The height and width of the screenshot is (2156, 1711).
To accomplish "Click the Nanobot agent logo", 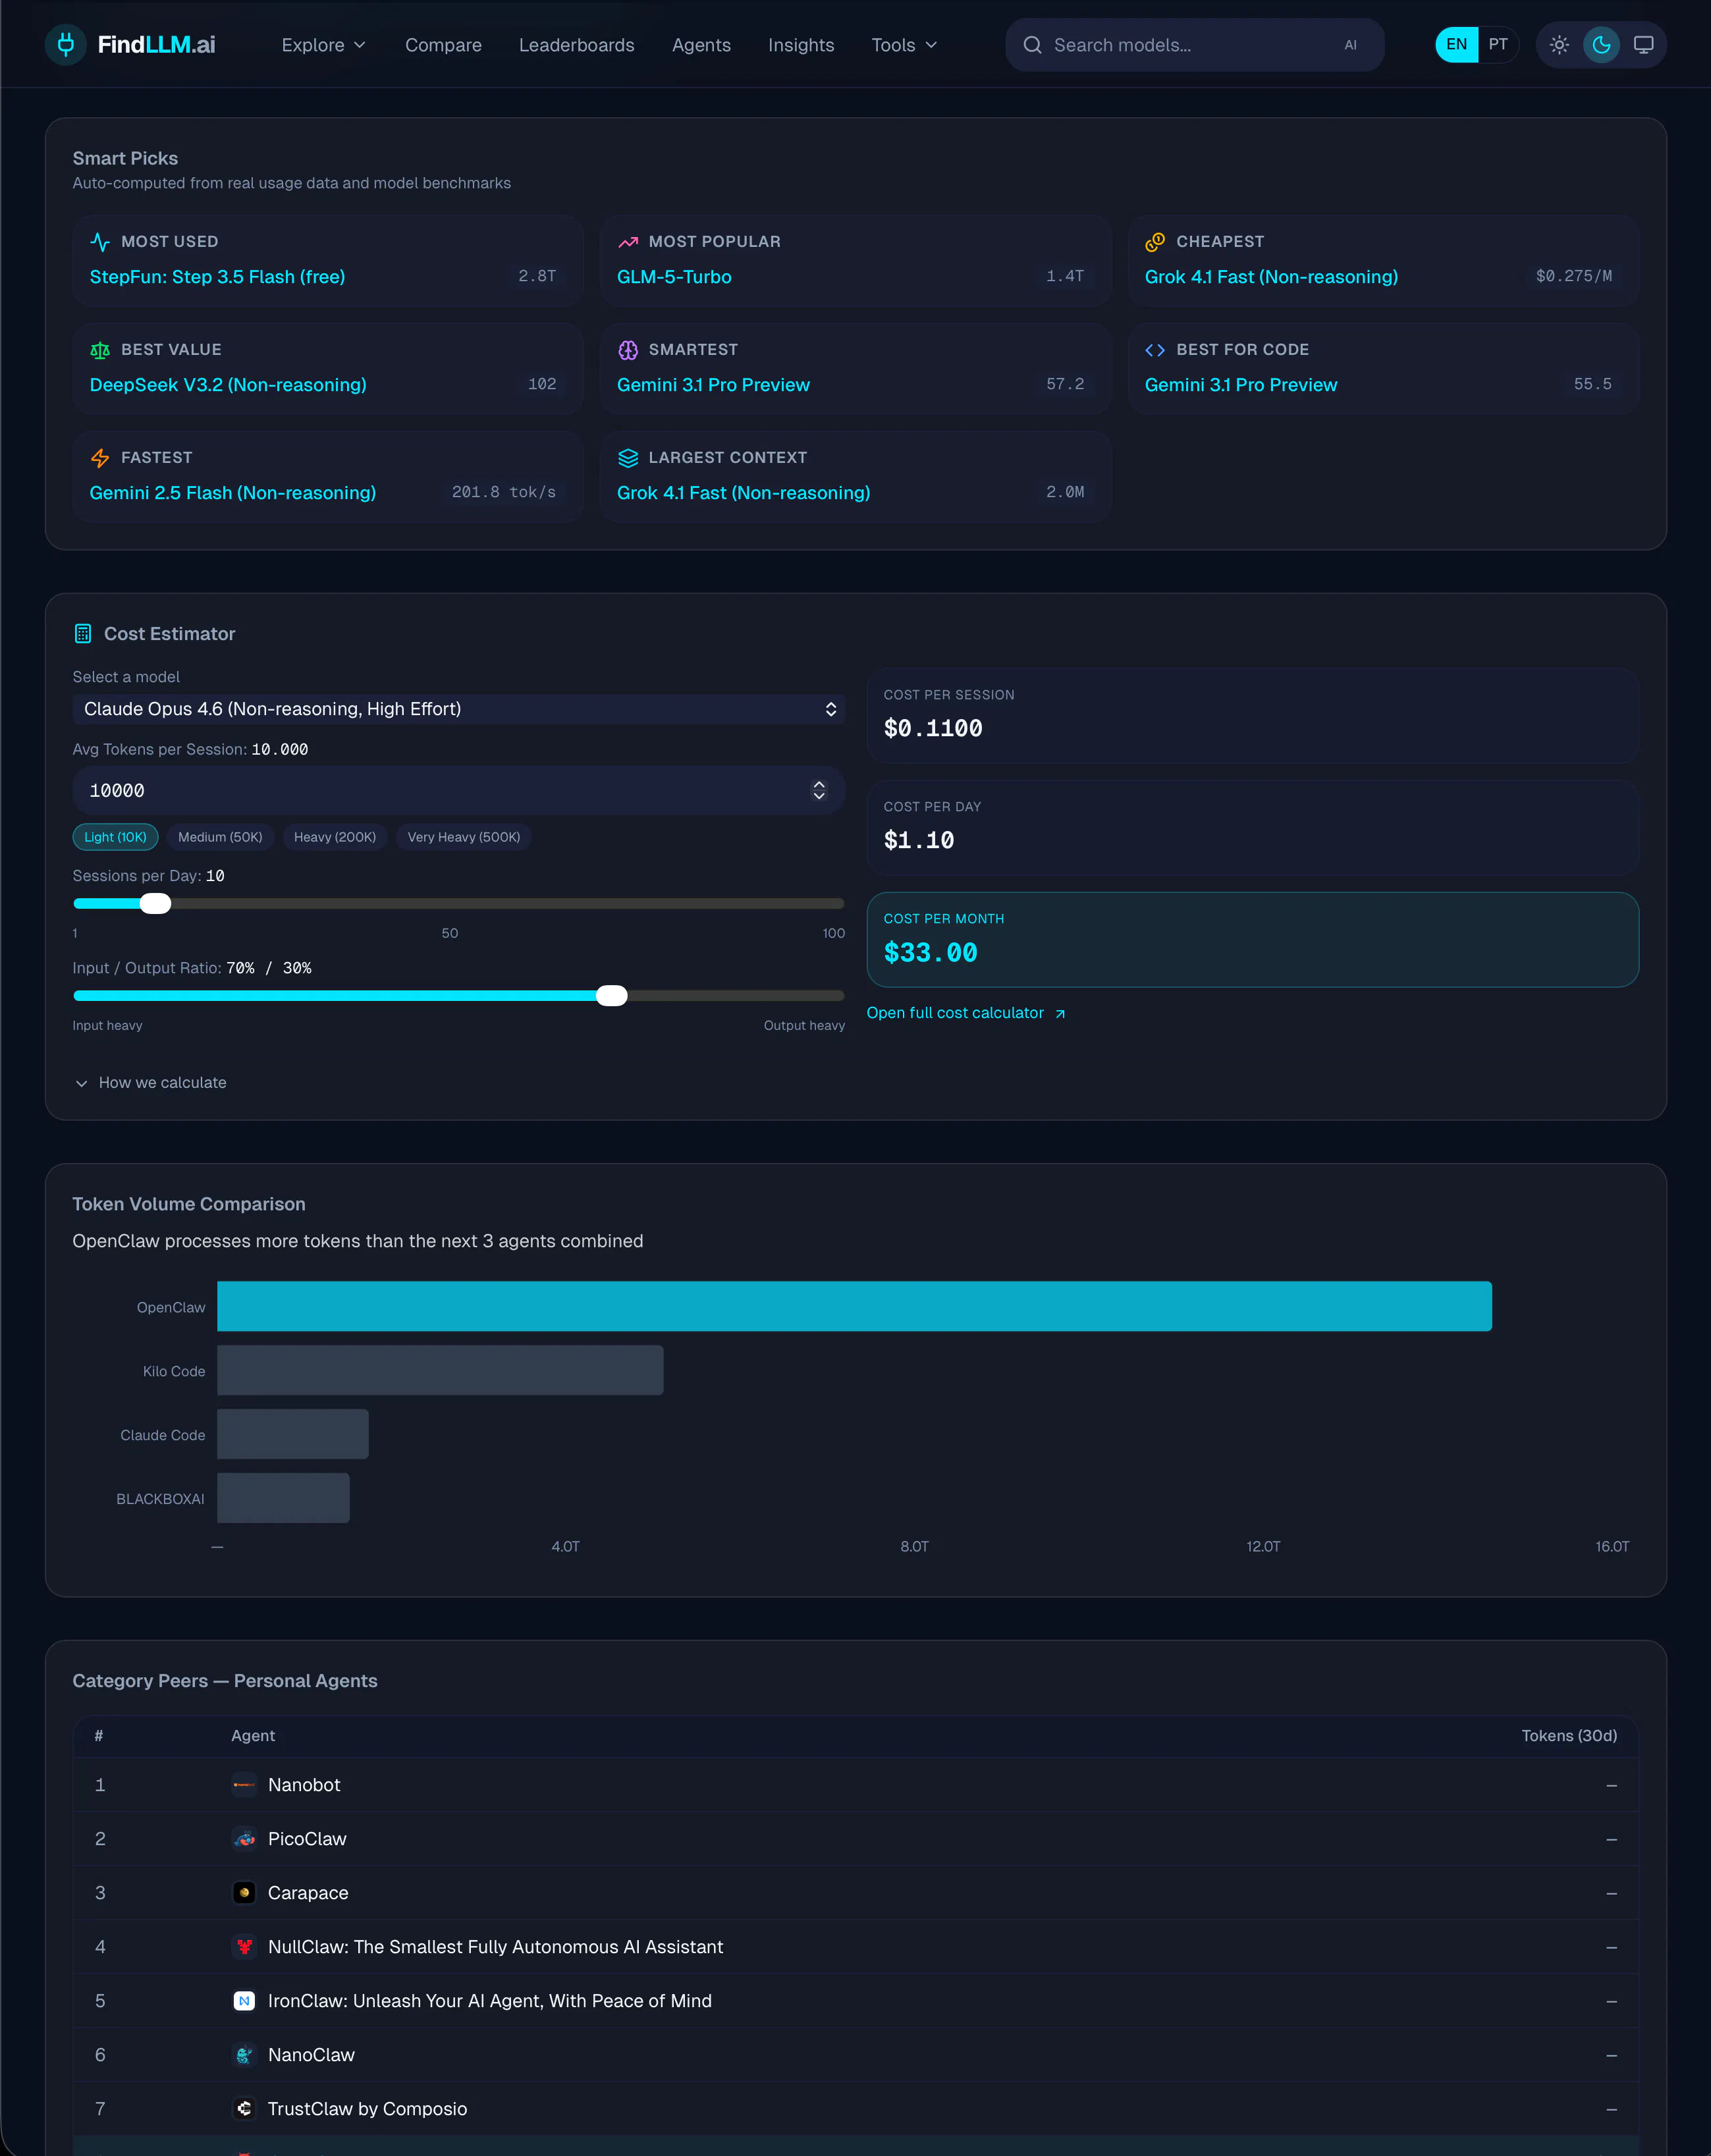I will point(244,1785).
